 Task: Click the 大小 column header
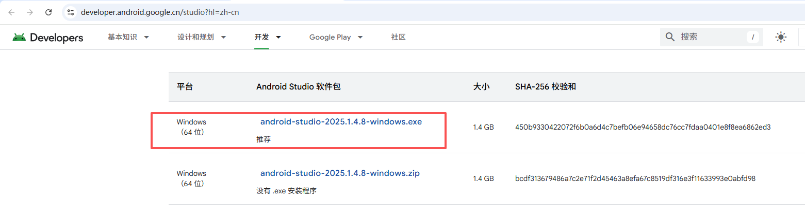pyautogui.click(x=481, y=87)
